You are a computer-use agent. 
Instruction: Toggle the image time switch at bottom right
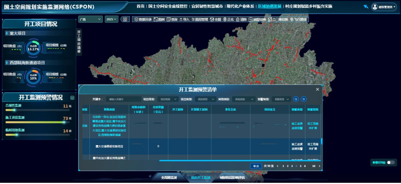pyautogui.click(x=391, y=162)
